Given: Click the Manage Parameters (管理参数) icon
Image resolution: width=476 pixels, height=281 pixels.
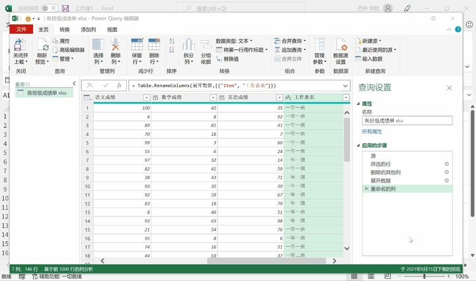Looking at the screenshot, I should click(x=320, y=45).
